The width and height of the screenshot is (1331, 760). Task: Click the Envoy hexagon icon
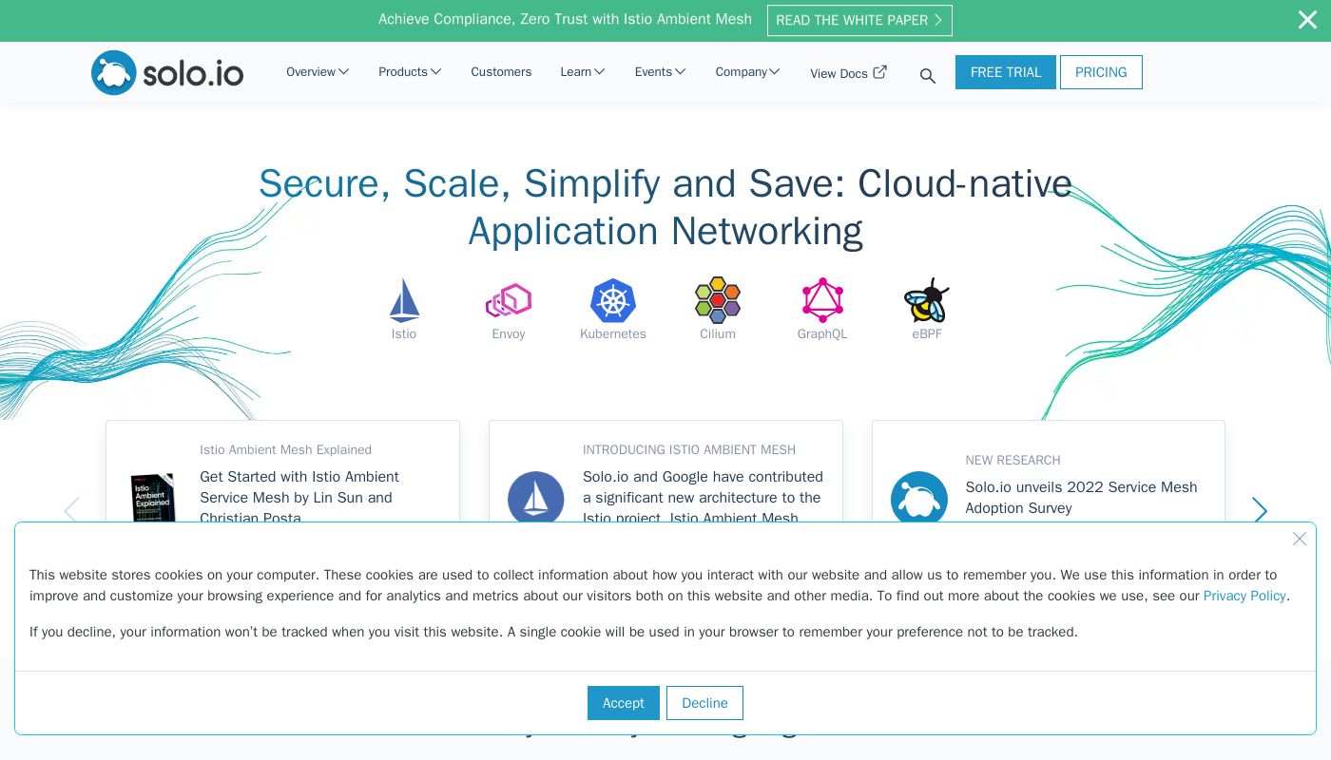pos(509,300)
